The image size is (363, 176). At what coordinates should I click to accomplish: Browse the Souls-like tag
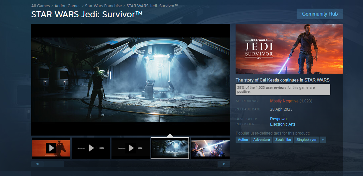coord(283,140)
